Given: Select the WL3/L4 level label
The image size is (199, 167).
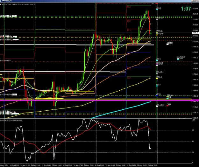Looking at the screenshot, I should (160, 72).
